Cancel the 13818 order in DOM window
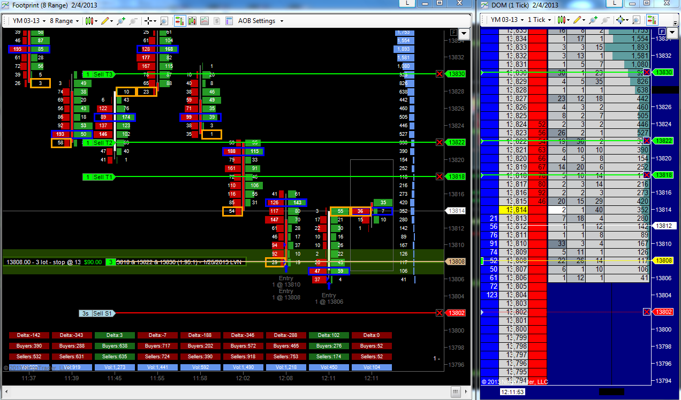The width and height of the screenshot is (681, 400). click(647, 175)
